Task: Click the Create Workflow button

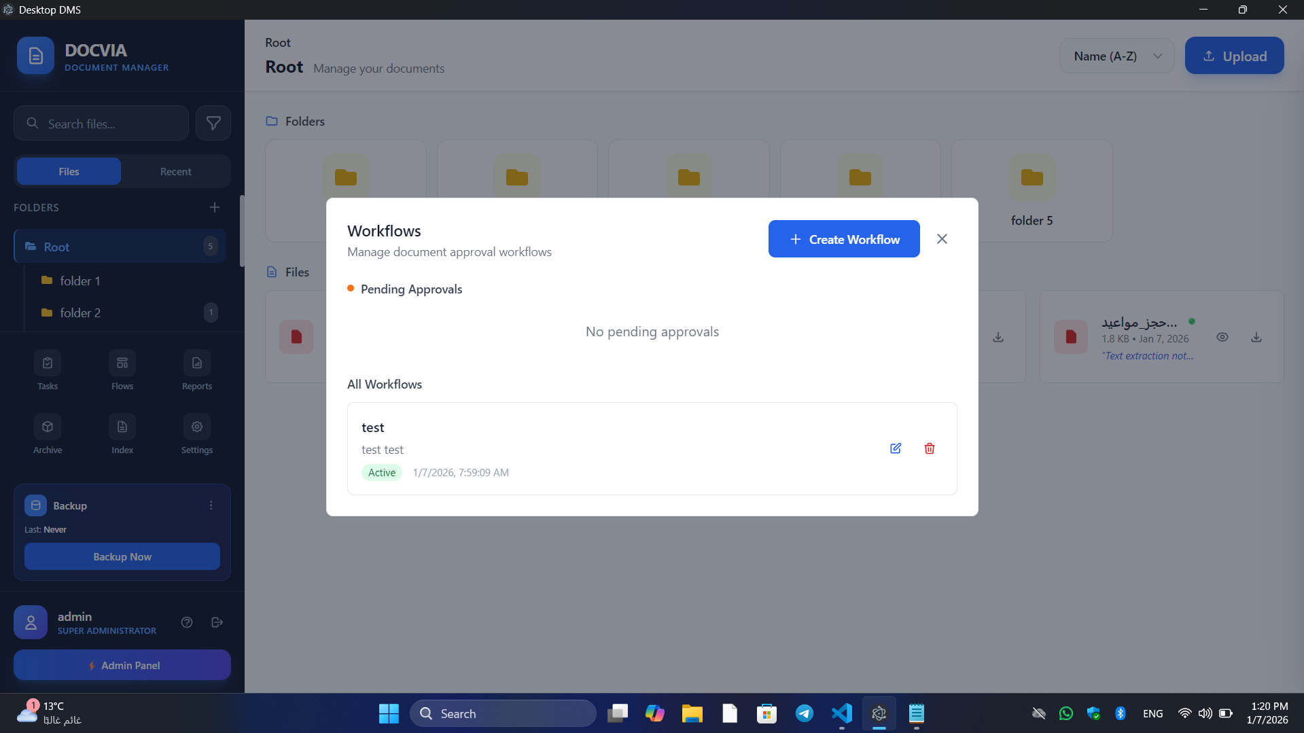Action: click(x=844, y=239)
